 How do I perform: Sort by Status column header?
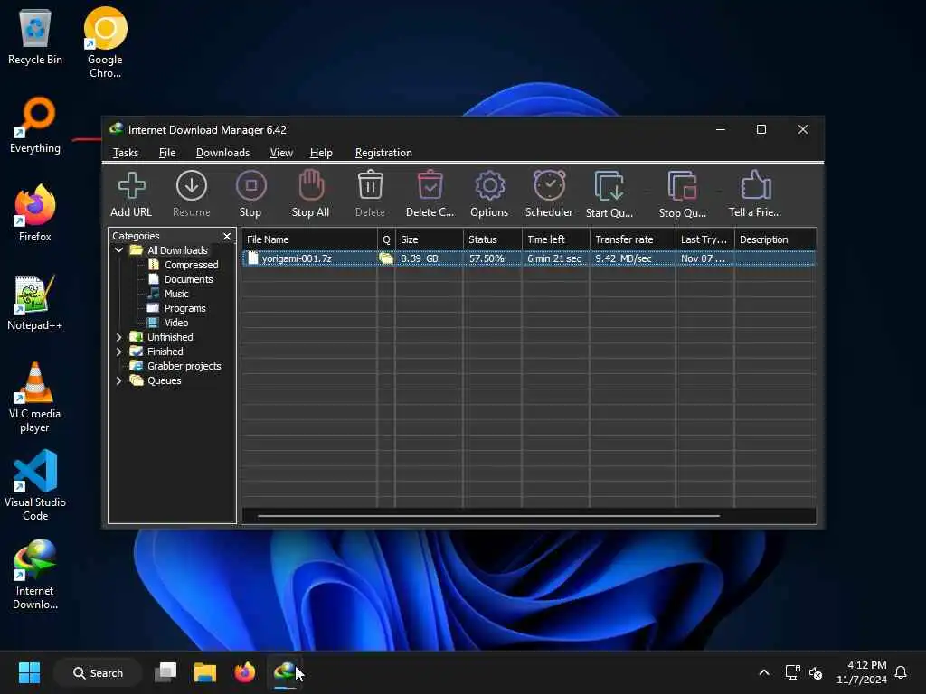(493, 239)
